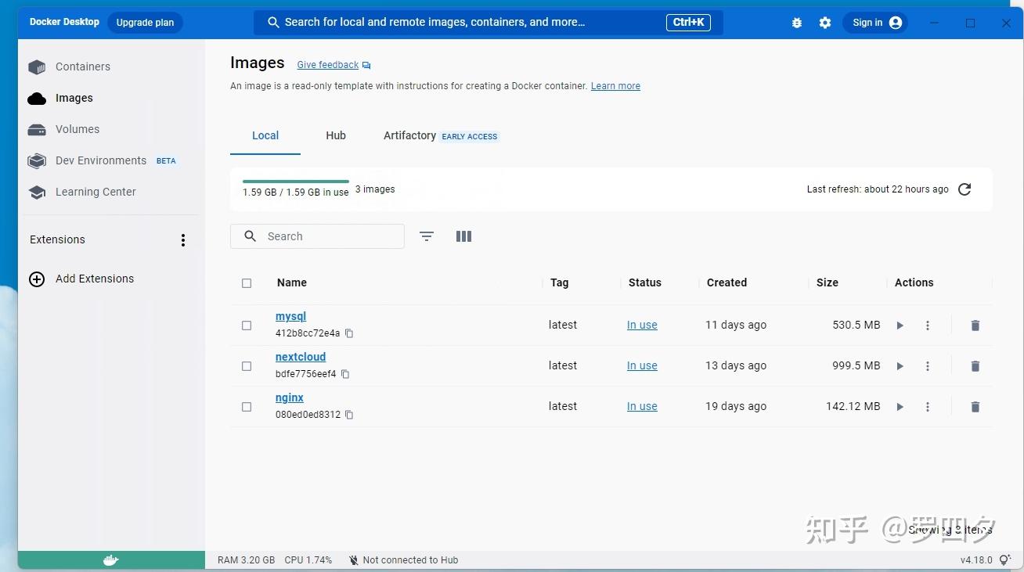Open the settings gear icon
This screenshot has width=1024, height=572.
click(825, 23)
